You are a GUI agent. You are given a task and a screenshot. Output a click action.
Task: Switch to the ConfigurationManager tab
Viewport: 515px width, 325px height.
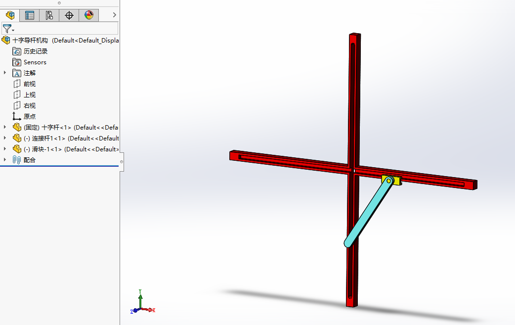[x=49, y=15]
